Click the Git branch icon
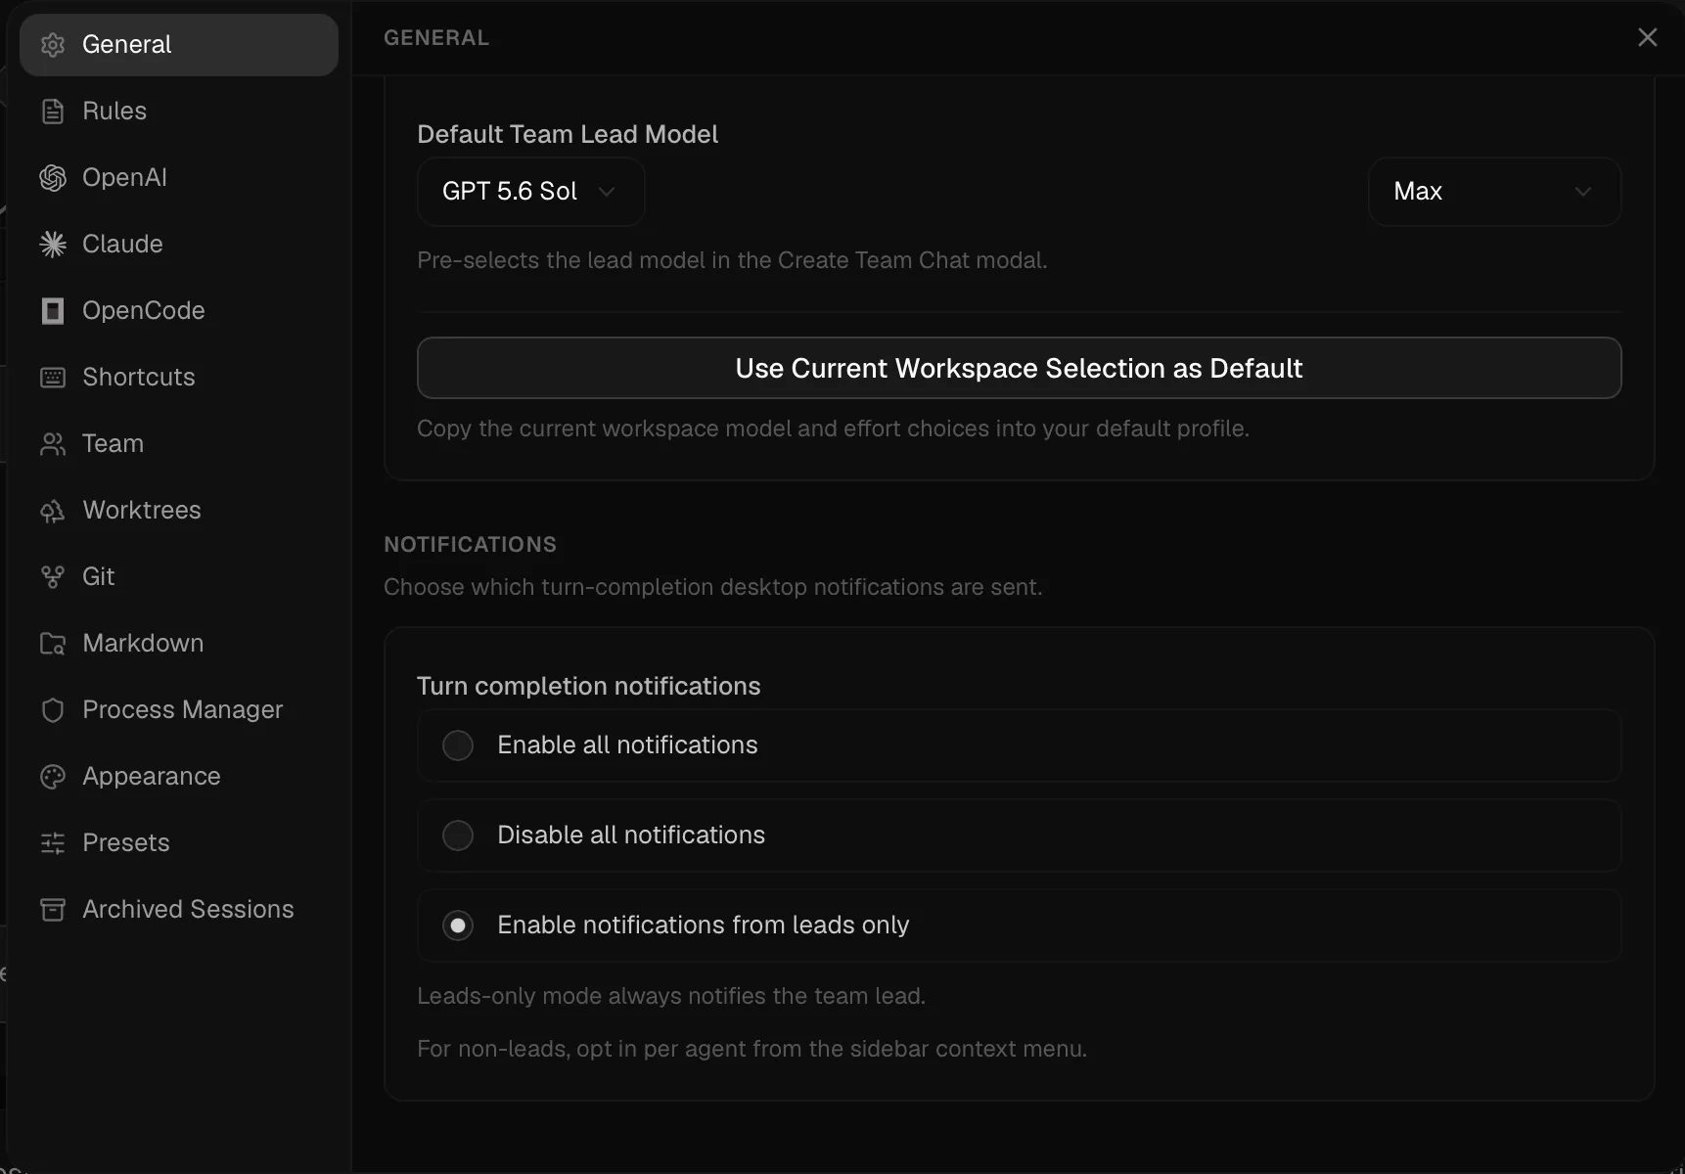The image size is (1685, 1174). [x=53, y=577]
